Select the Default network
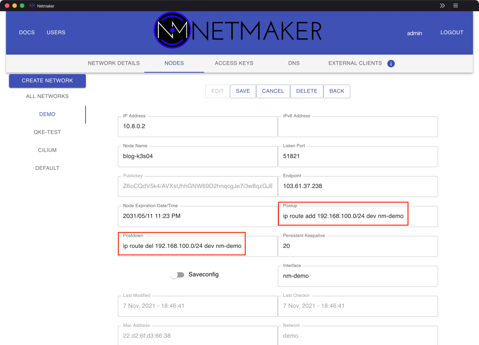 pos(47,168)
